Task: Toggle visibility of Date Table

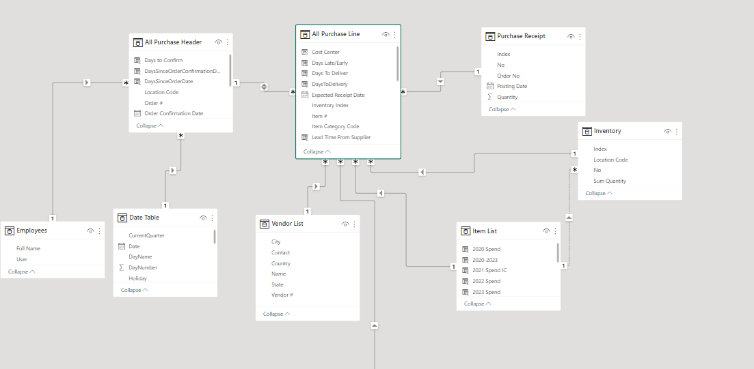Action: [203, 218]
